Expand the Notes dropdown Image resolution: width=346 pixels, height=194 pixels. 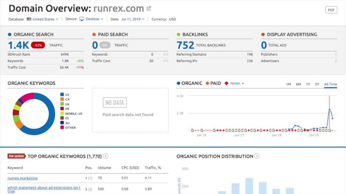point(237,84)
